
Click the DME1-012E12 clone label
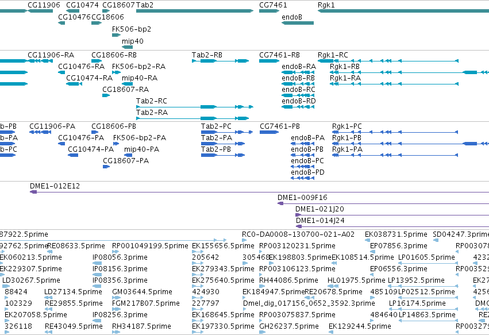pos(55,187)
